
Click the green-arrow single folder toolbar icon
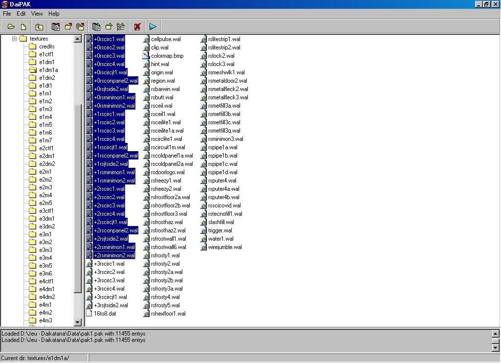[x=109, y=27]
